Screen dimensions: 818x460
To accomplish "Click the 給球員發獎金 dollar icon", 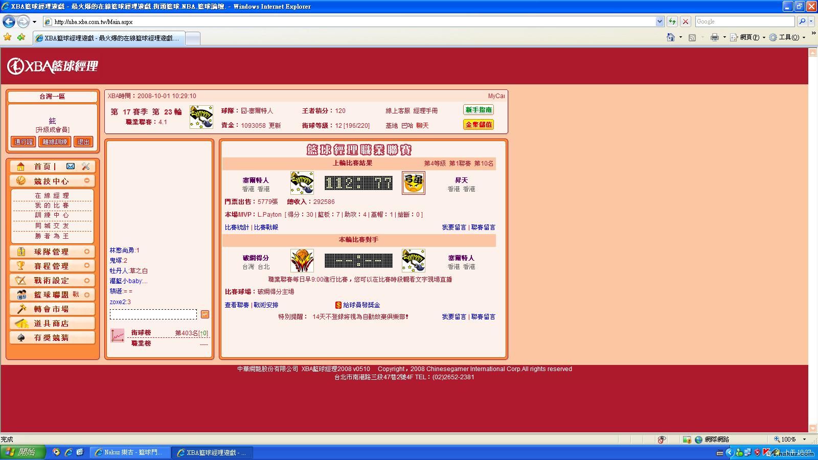I will coord(338,305).
